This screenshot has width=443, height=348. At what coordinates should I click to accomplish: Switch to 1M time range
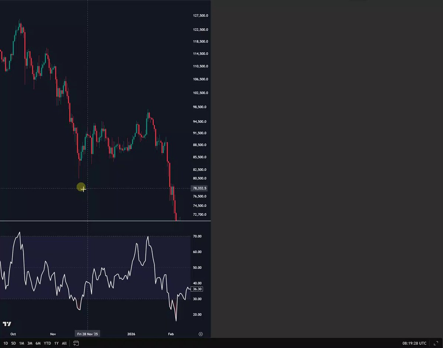coord(21,343)
